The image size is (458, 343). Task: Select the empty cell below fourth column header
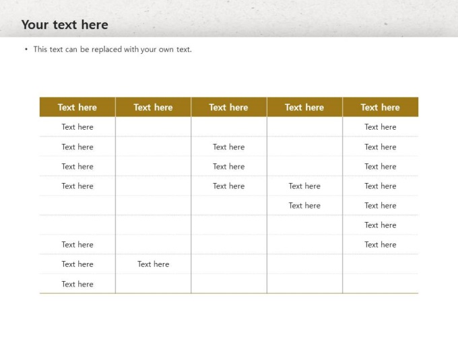tap(304, 127)
